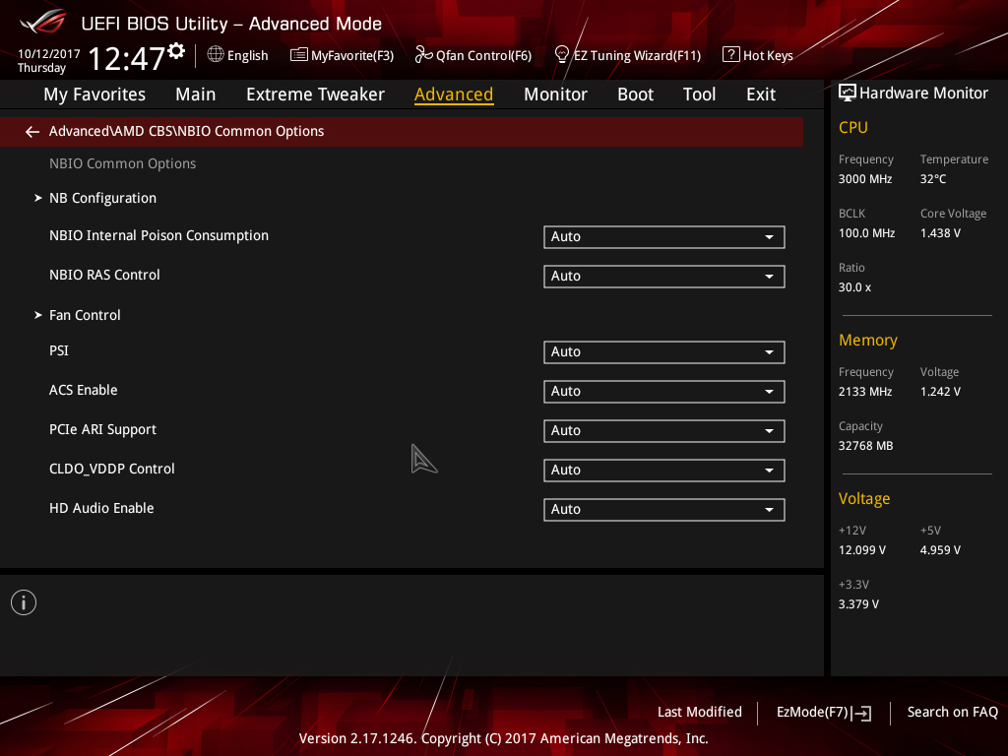Open the PCIe ARI Support dropdown

(664, 431)
